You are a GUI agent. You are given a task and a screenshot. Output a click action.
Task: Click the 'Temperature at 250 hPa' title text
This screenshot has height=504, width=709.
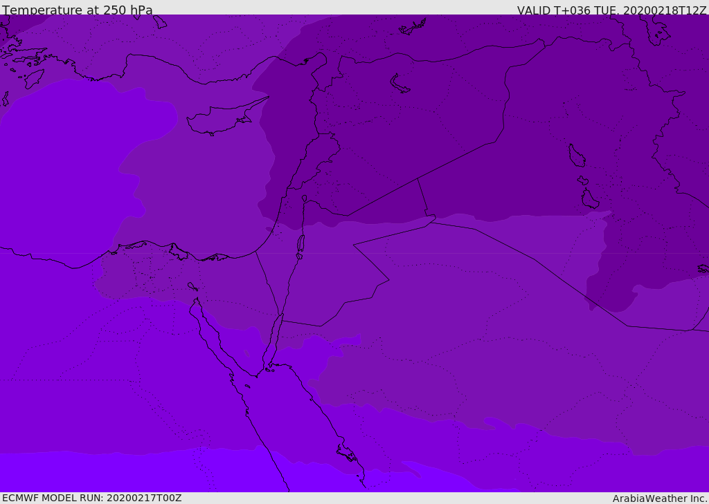[x=78, y=10]
